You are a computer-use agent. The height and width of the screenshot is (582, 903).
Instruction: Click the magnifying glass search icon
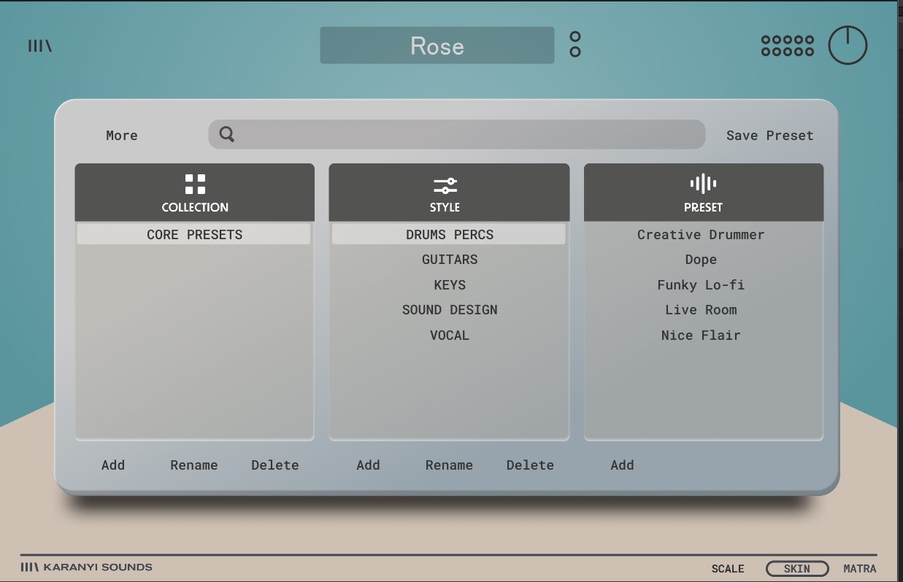[x=227, y=135]
